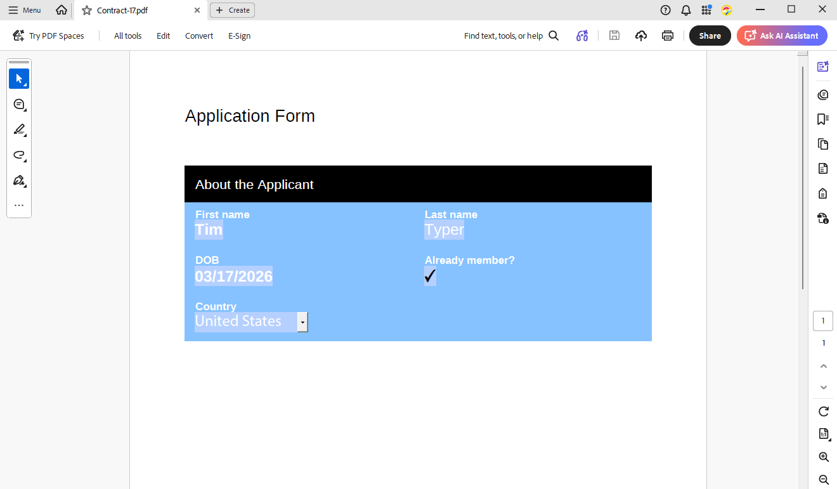Click the Print icon
The image size is (837, 489).
pos(668,36)
